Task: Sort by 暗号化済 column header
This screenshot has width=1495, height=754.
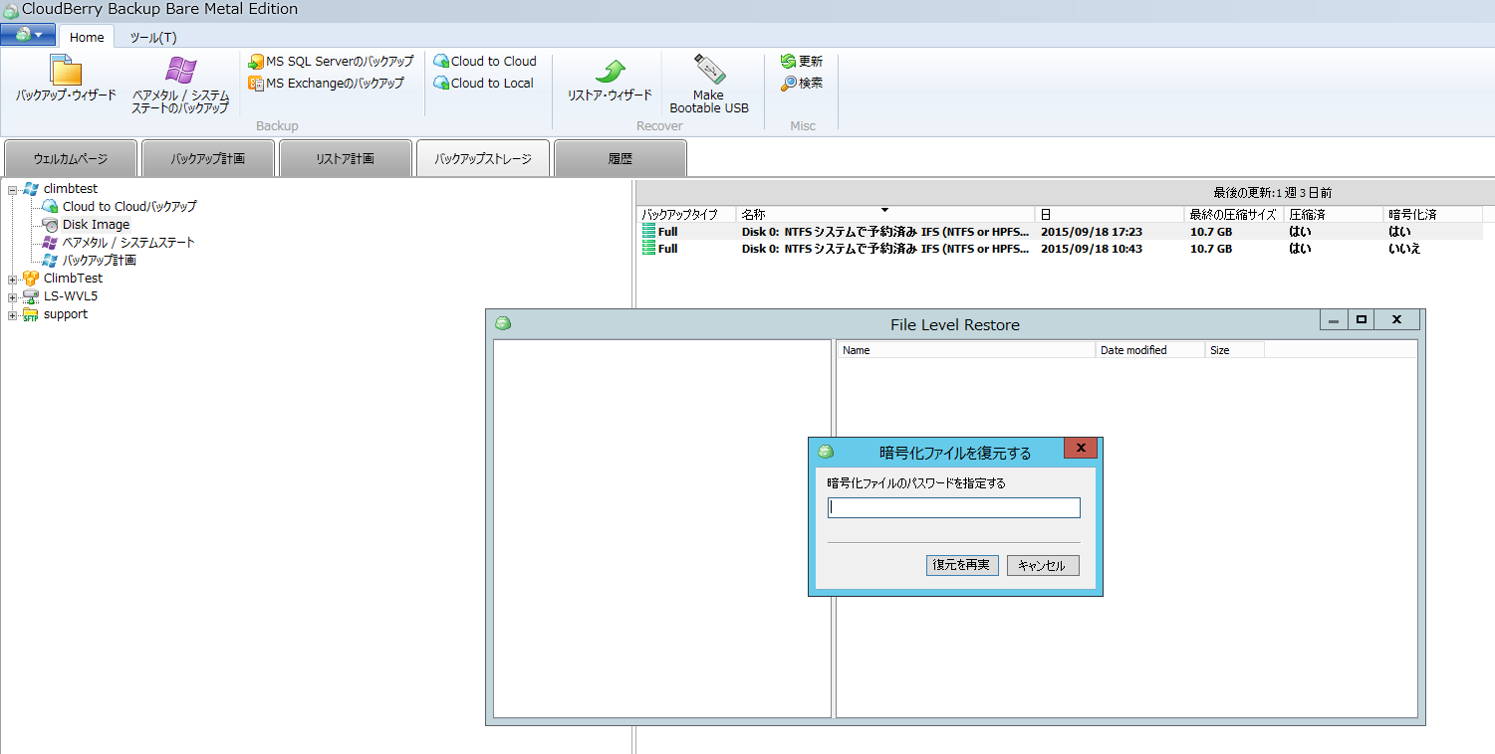Action: (x=1433, y=214)
